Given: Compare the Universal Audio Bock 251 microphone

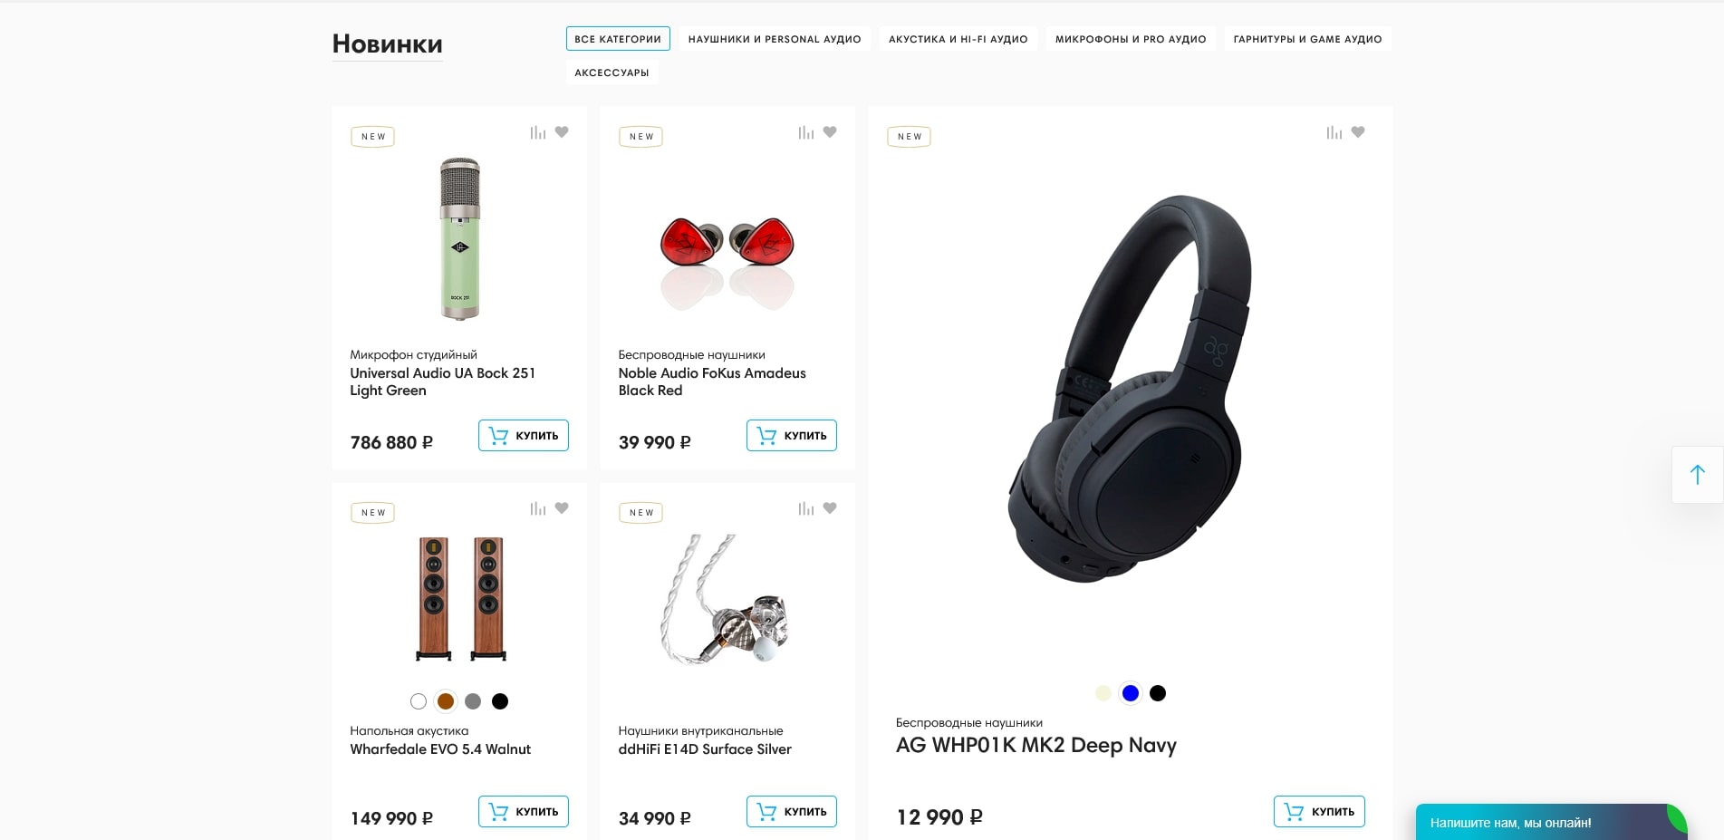Looking at the screenshot, I should click(x=538, y=132).
